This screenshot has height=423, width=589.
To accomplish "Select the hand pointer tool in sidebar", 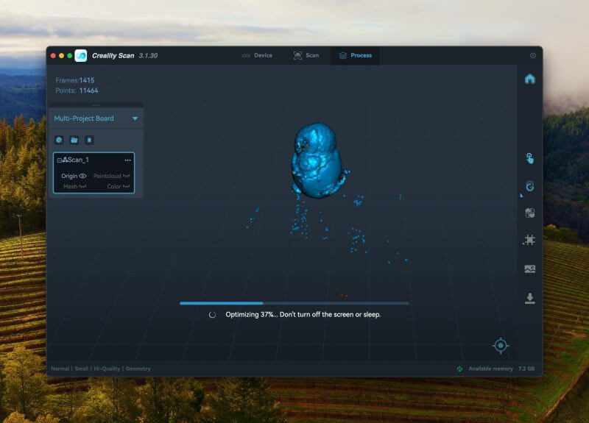I will [529, 158].
